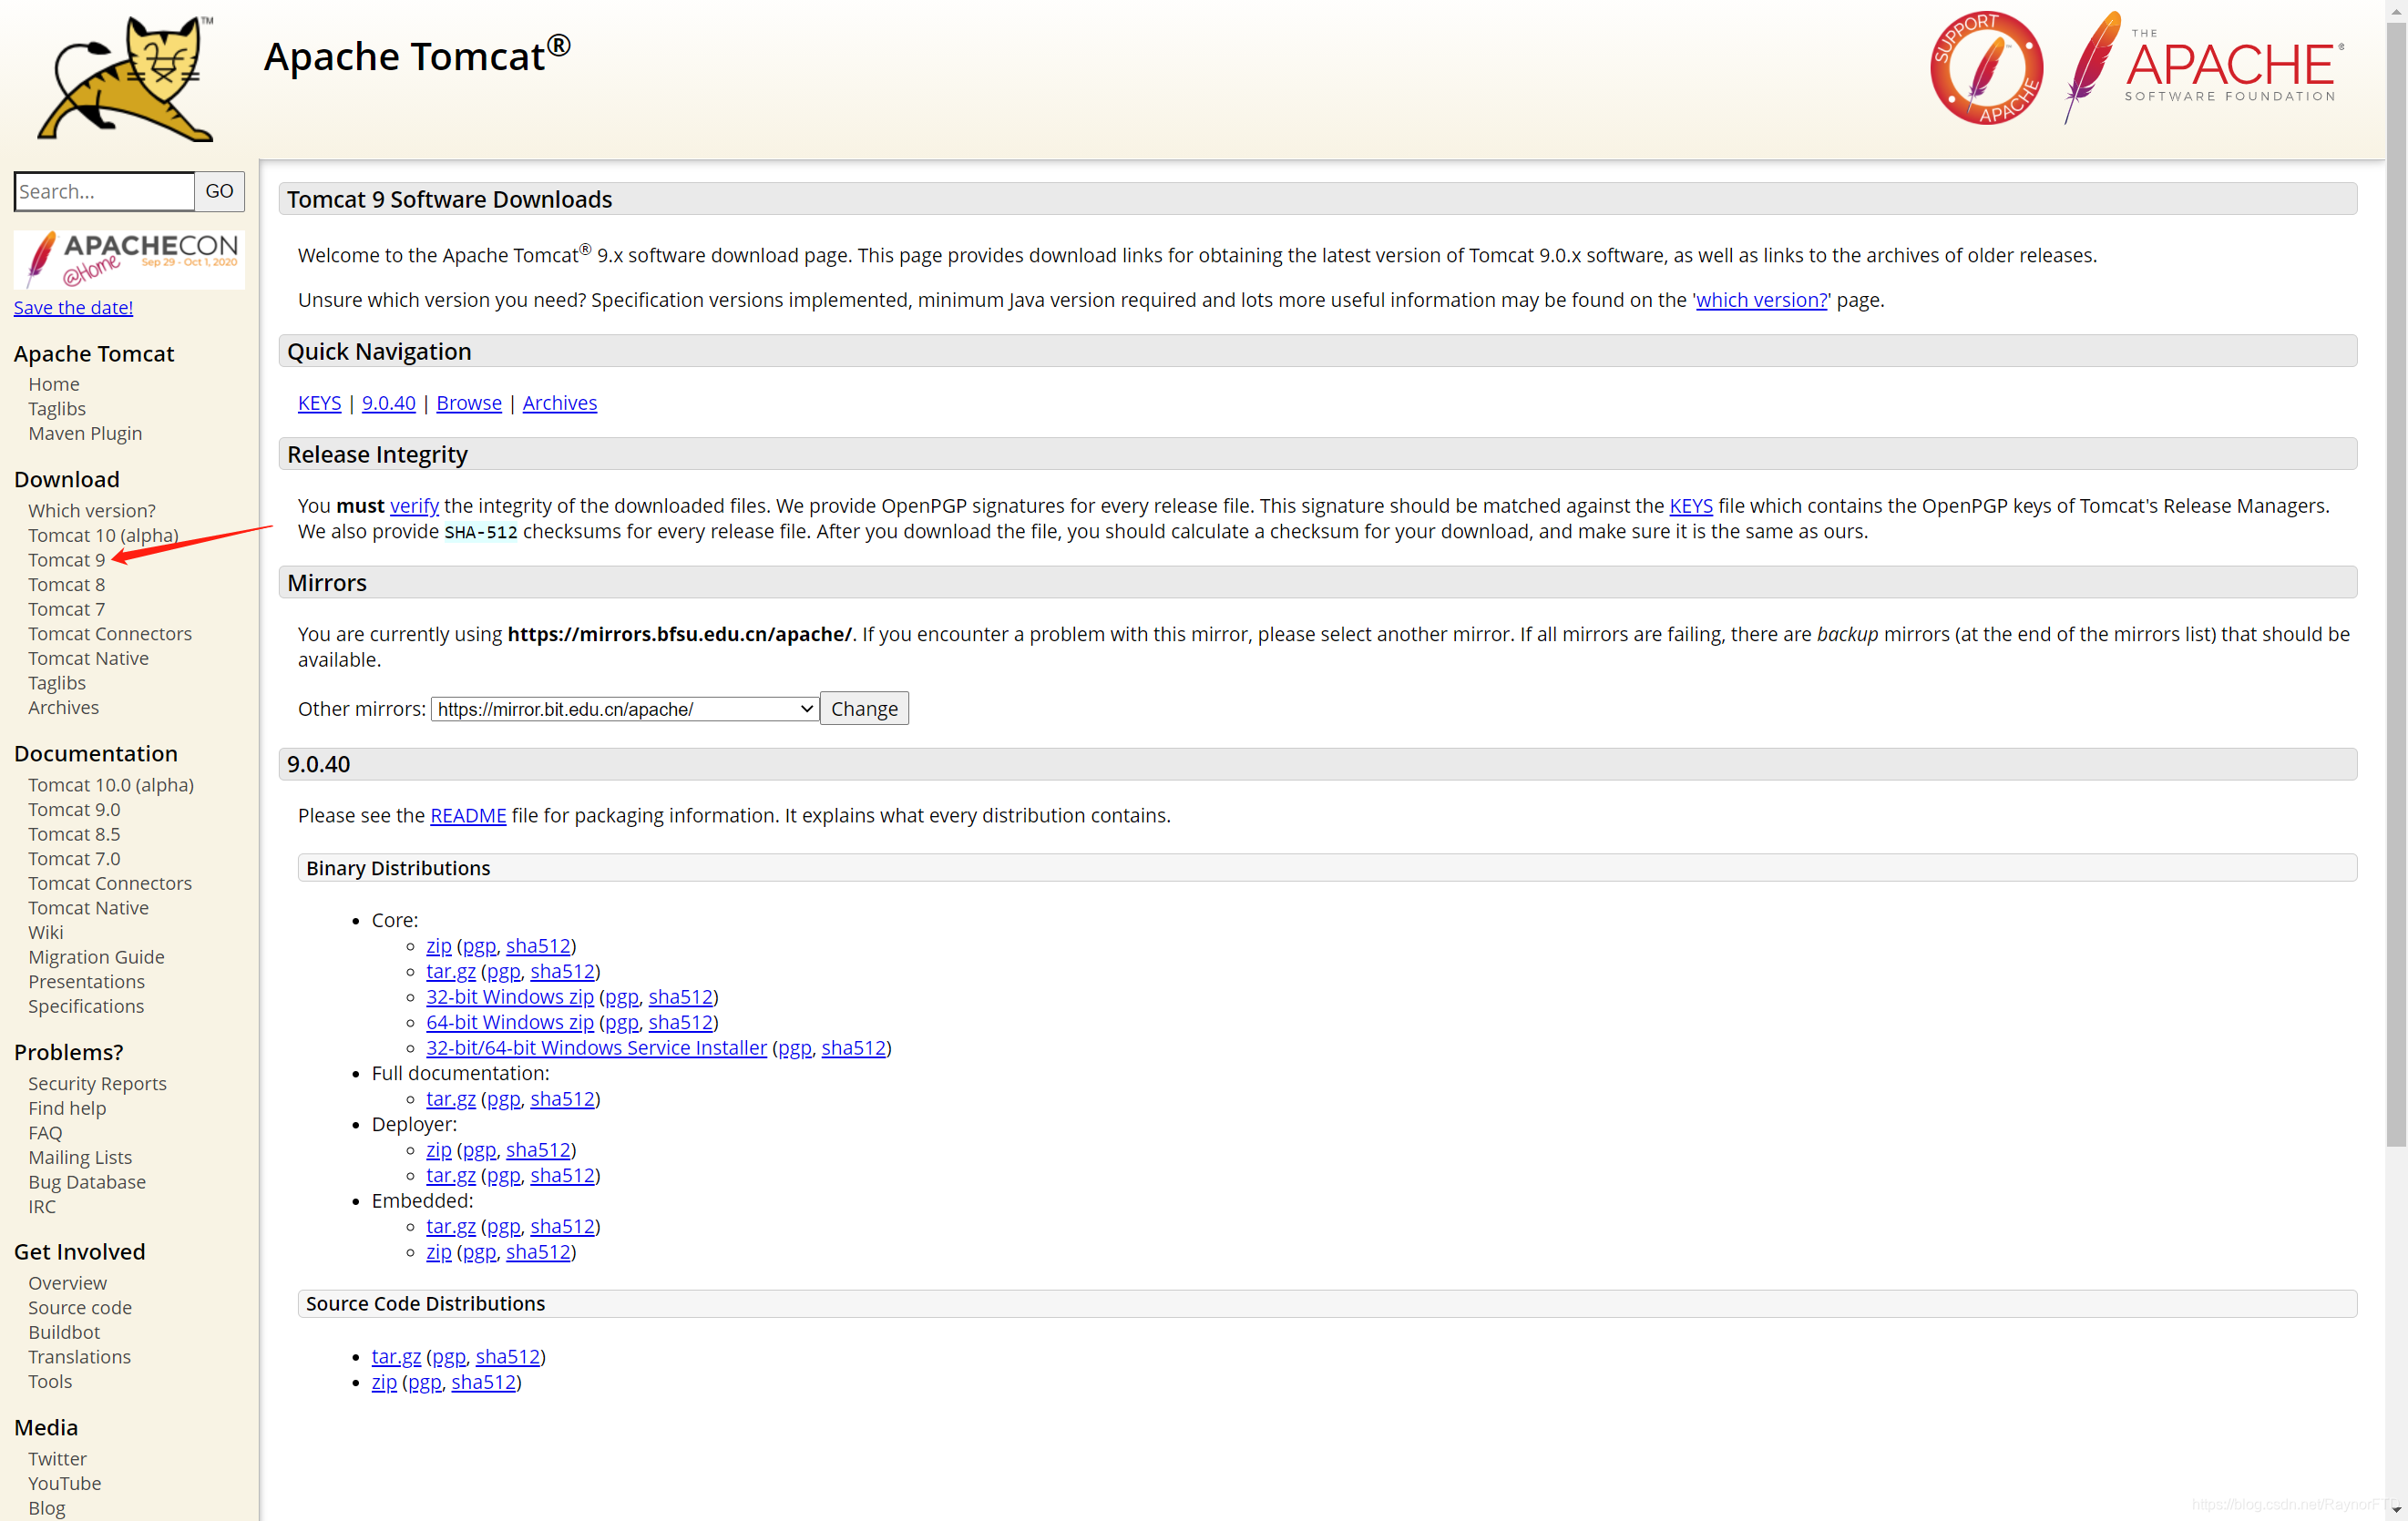Open the README file link
The height and width of the screenshot is (1521, 2408).
(467, 815)
